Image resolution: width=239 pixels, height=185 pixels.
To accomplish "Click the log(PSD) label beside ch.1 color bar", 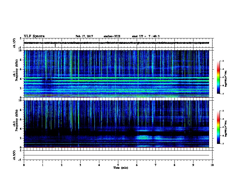I will (226, 79).
